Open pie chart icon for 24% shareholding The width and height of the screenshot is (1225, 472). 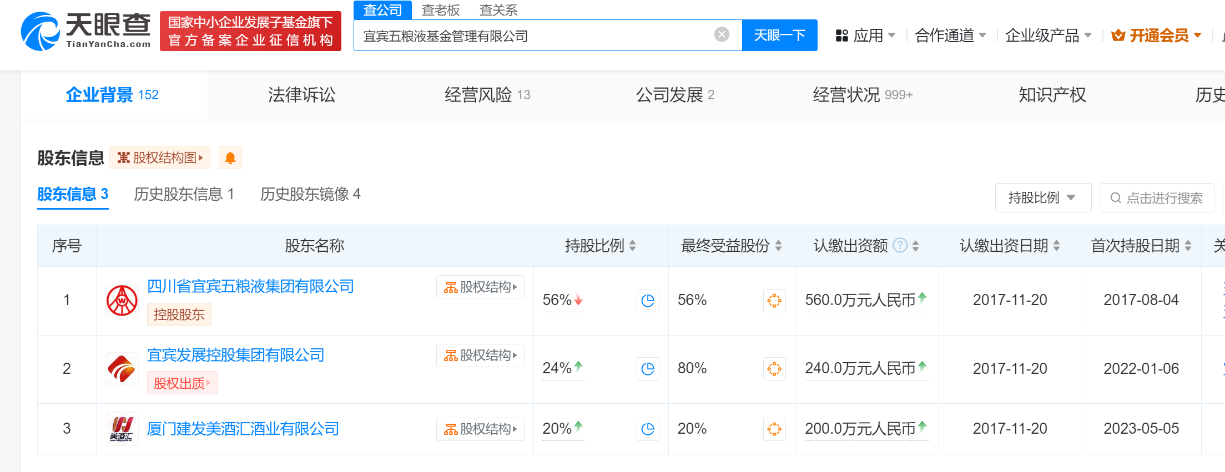coord(647,369)
